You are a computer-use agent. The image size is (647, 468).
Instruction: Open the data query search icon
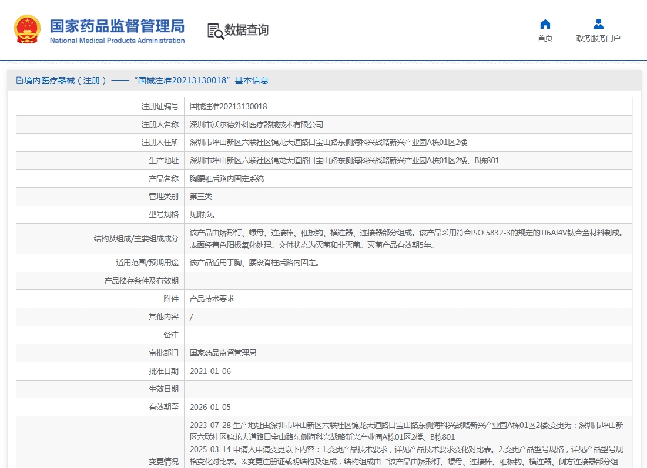(216, 31)
